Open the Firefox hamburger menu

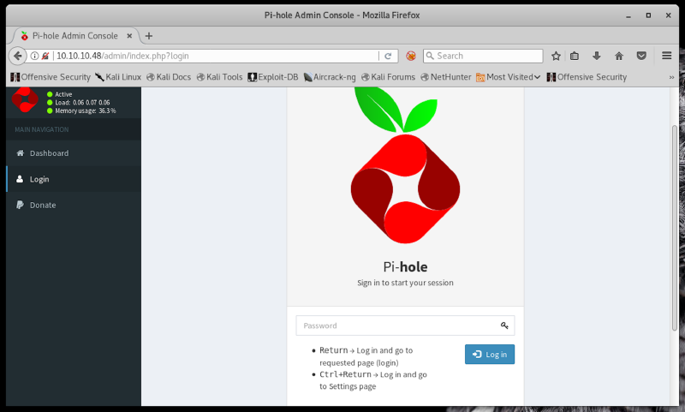tap(667, 56)
